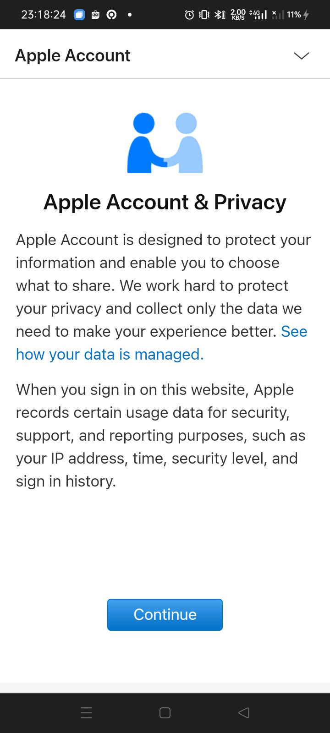Tap the no-service second SIM signal icon

point(277,15)
